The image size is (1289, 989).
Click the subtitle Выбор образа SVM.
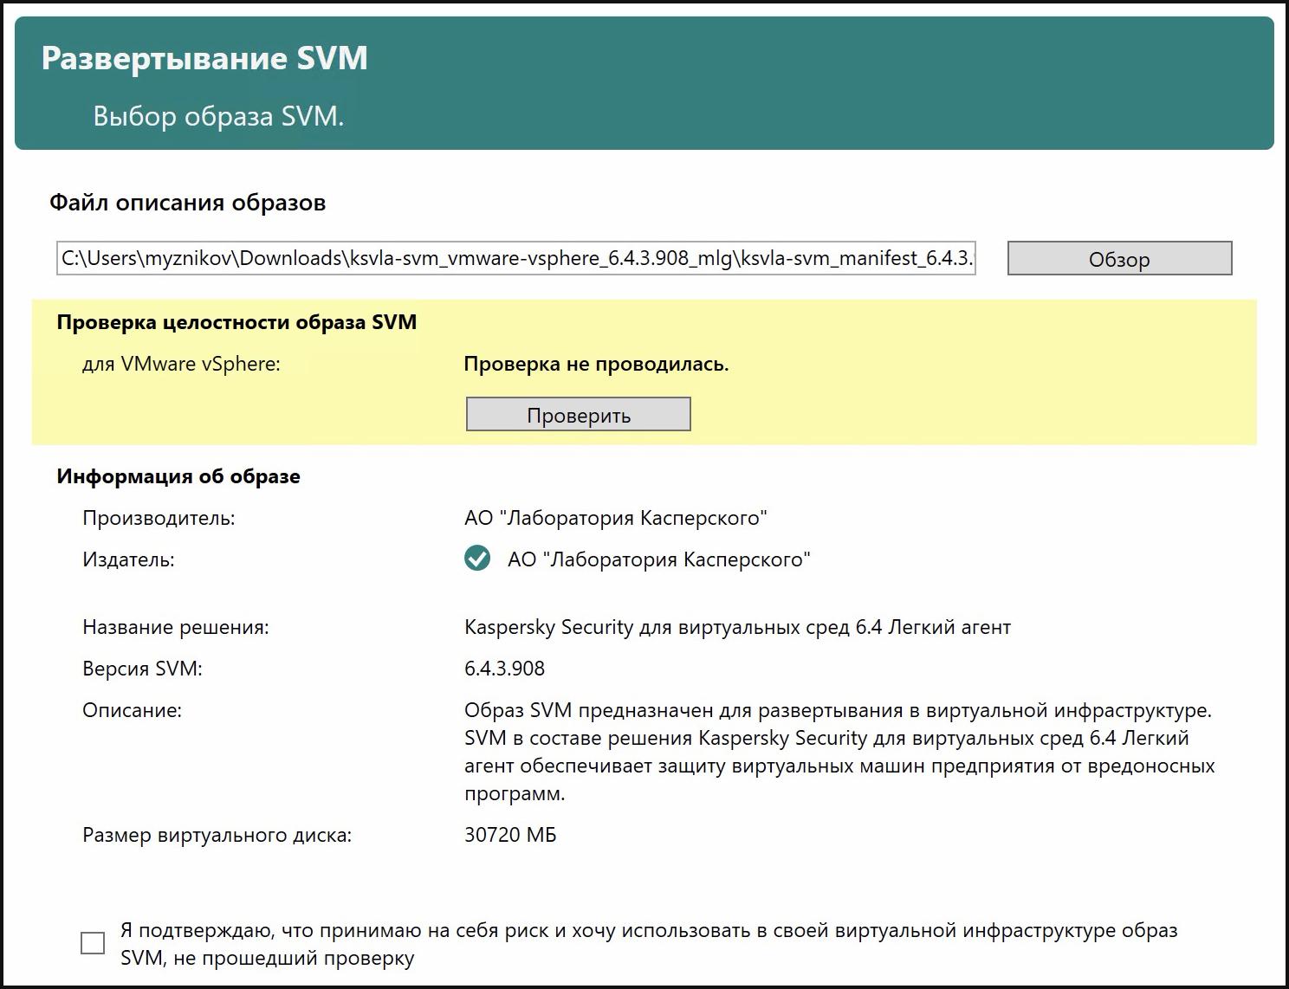[x=218, y=116]
